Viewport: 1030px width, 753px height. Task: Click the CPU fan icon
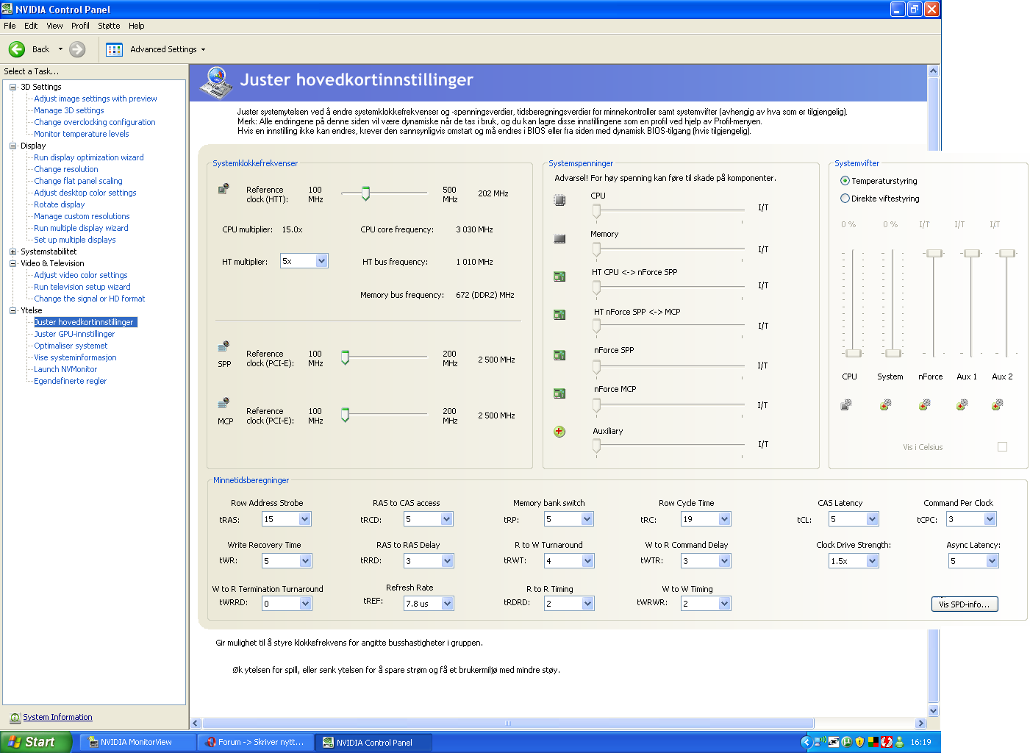click(846, 404)
